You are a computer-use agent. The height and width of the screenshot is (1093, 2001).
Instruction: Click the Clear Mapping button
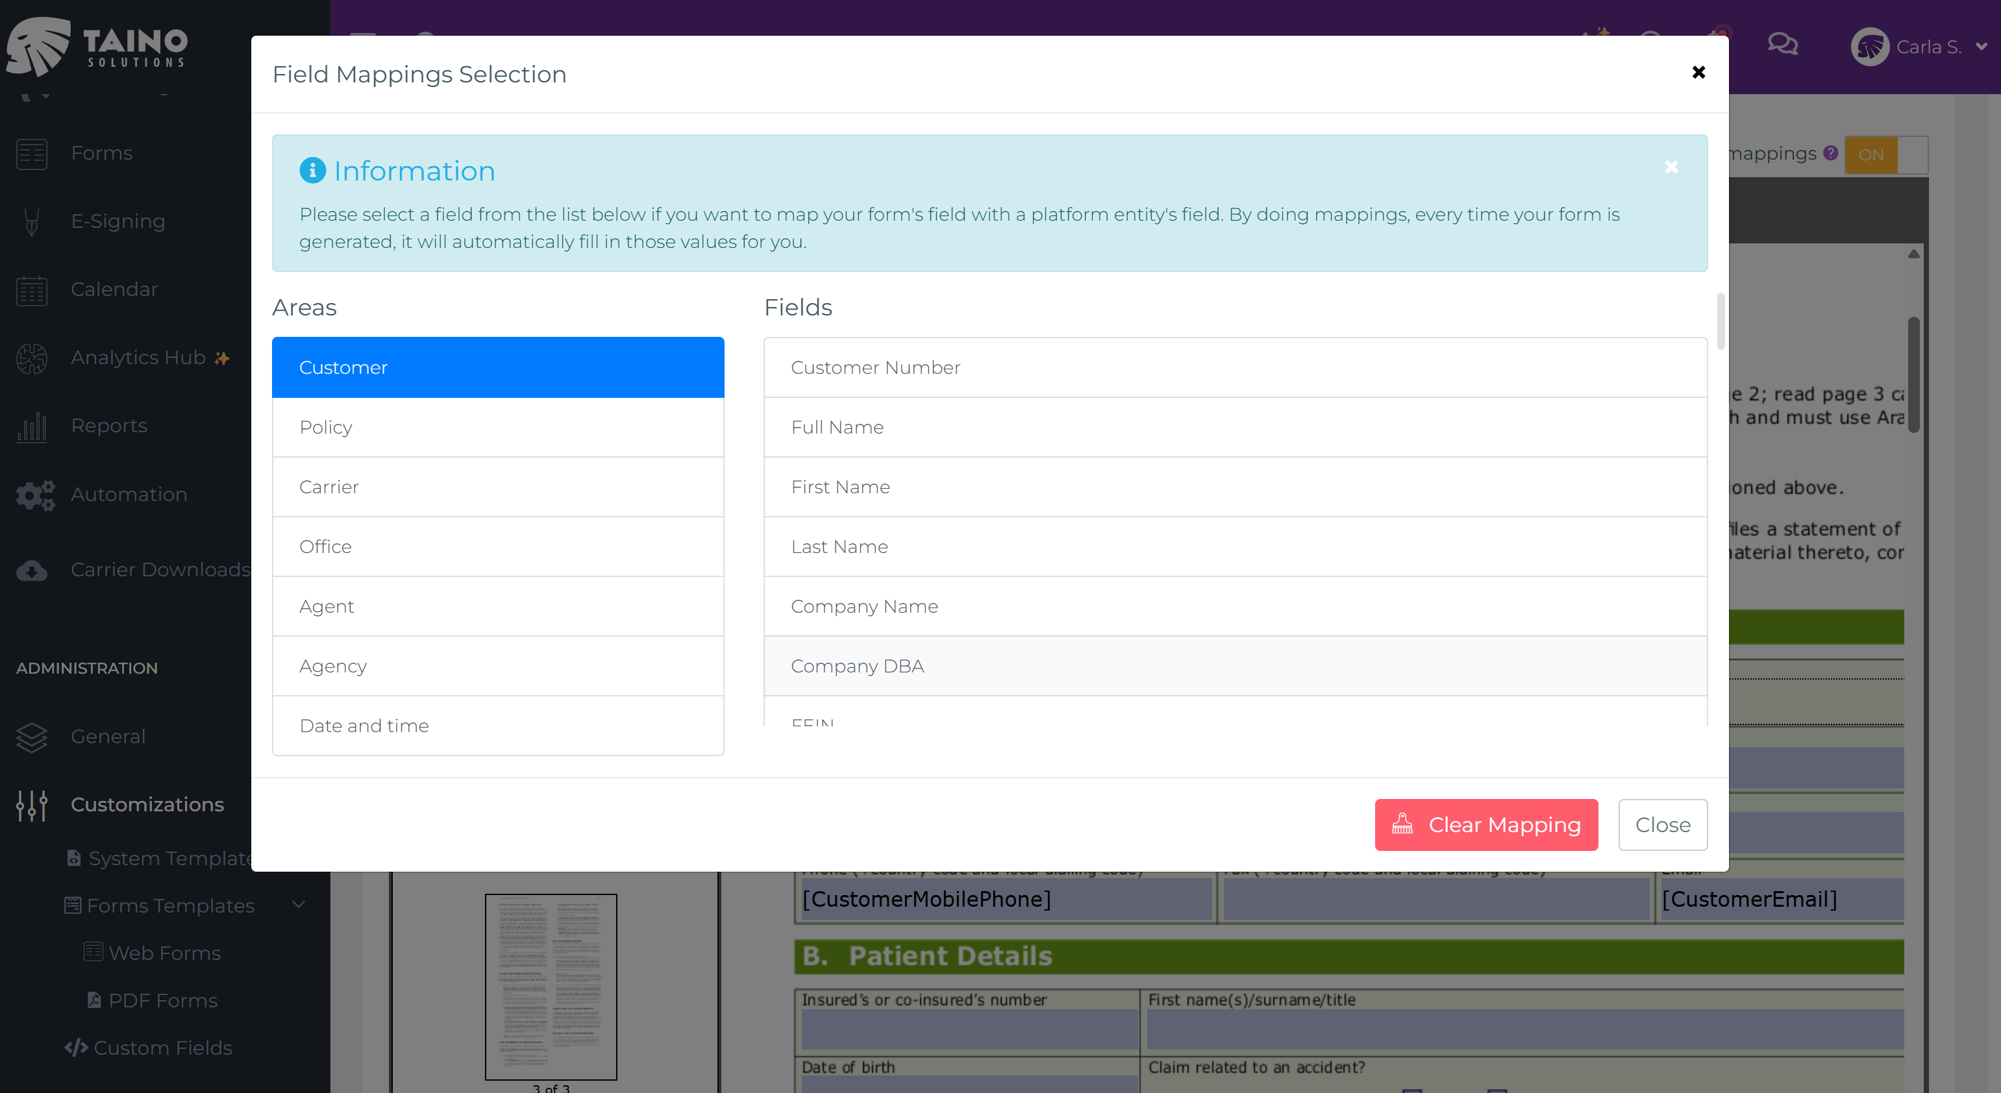pyautogui.click(x=1486, y=824)
